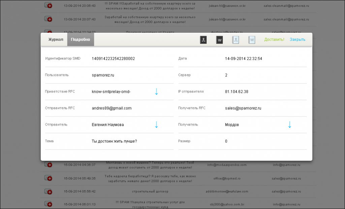Click the закупка строительных услуг subject

(x=150, y=205)
